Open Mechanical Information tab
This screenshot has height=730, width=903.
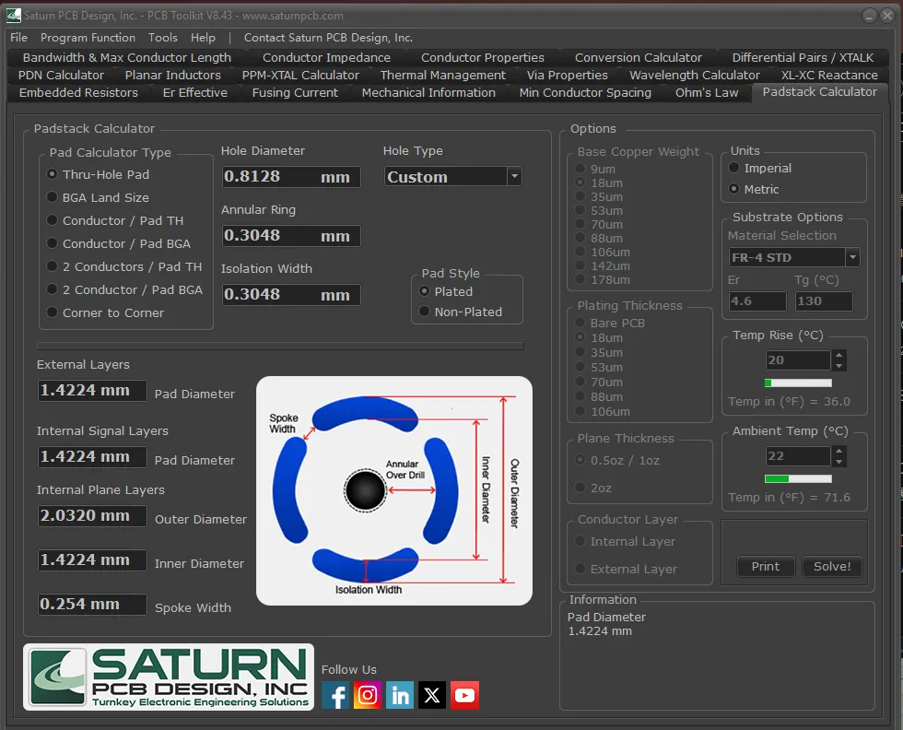click(428, 92)
